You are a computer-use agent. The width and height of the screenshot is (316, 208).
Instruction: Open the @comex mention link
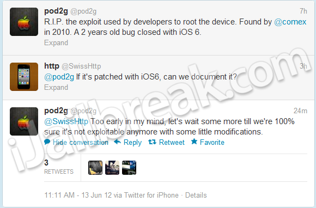290,22
